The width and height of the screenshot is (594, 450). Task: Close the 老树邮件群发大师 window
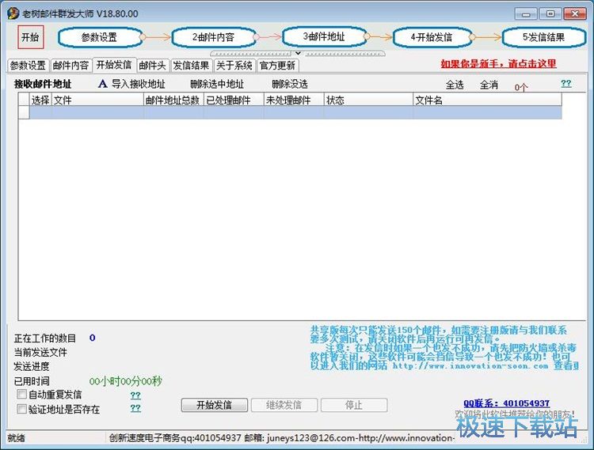pos(575,14)
